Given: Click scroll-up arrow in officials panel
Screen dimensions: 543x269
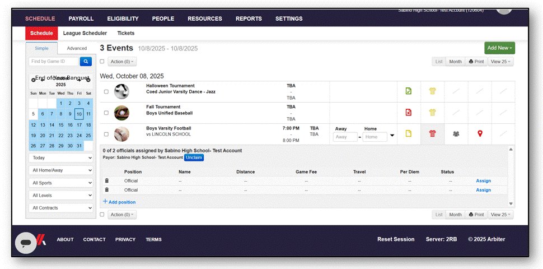Looking at the screenshot, I should pyautogui.click(x=511, y=150).
